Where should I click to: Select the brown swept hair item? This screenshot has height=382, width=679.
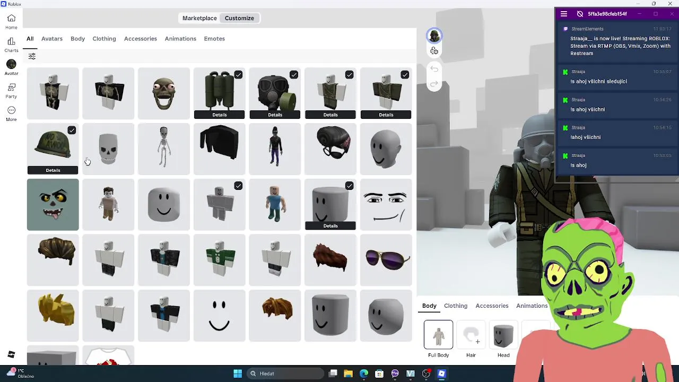point(53,260)
